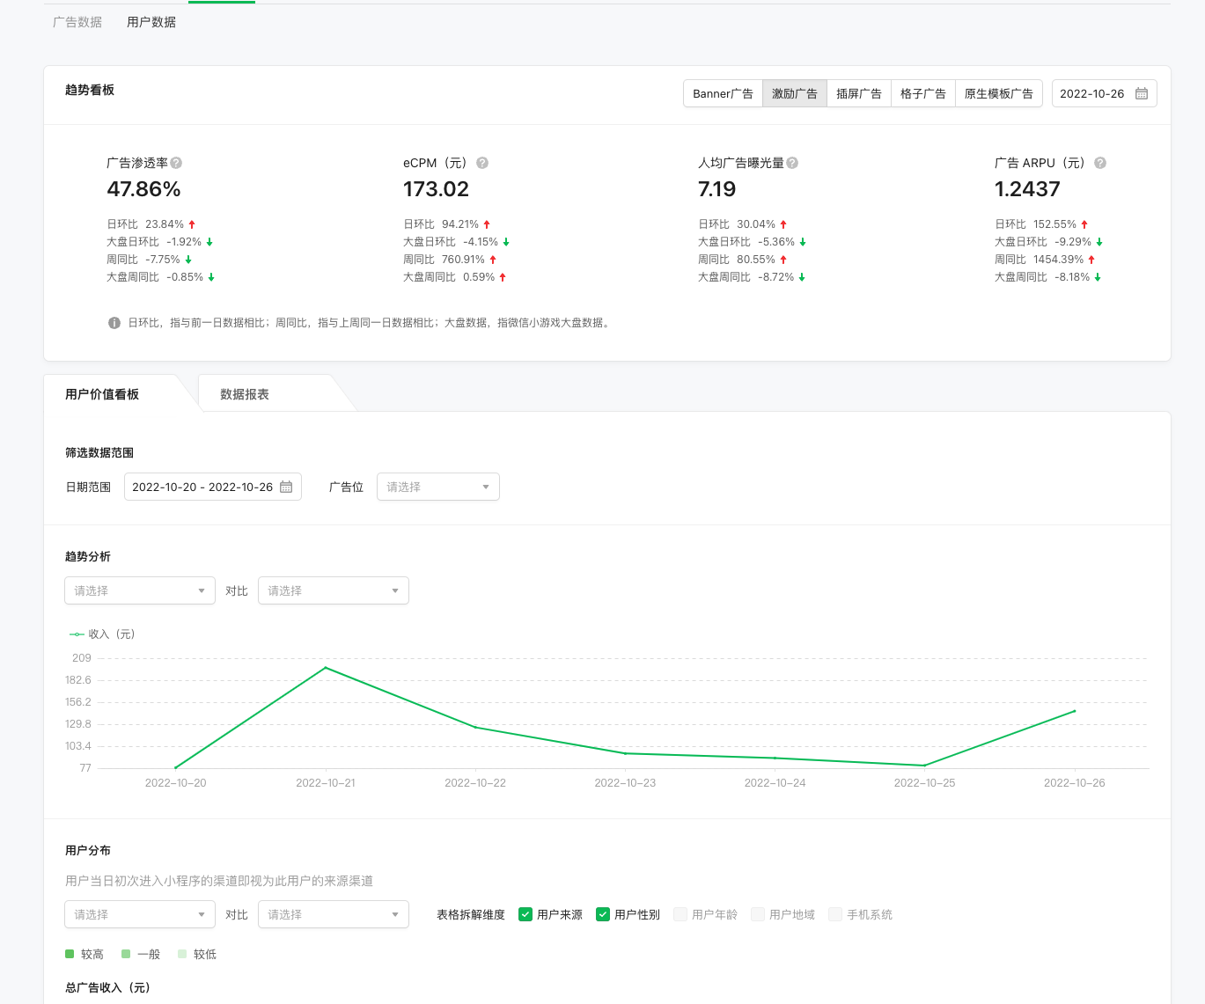Uncheck the 用户性别 checkbox
The height and width of the screenshot is (1004, 1205).
tap(603, 914)
